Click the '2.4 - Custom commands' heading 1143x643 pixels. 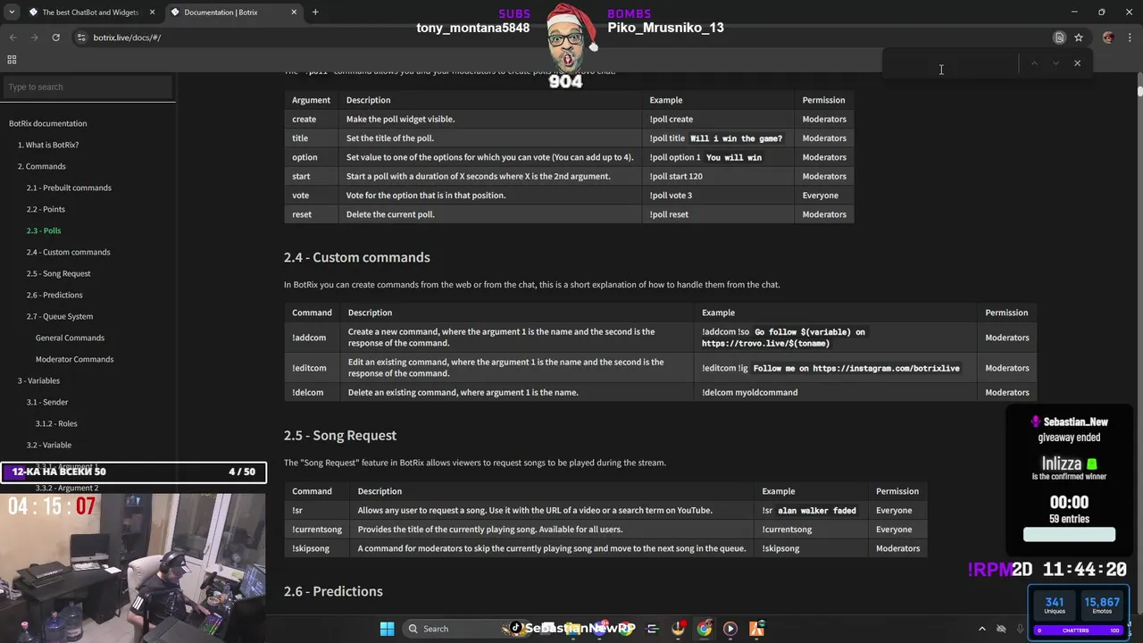coord(357,257)
